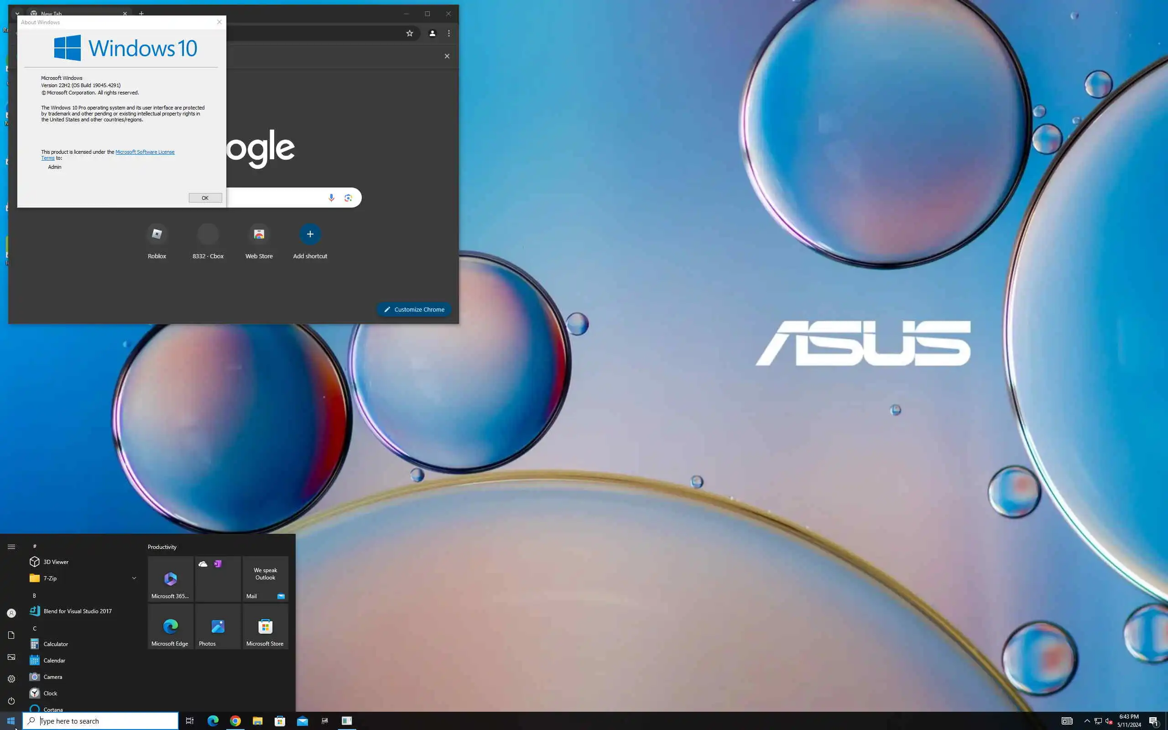Click Chrome's voice search microphone
Image resolution: width=1168 pixels, height=730 pixels.
331,198
